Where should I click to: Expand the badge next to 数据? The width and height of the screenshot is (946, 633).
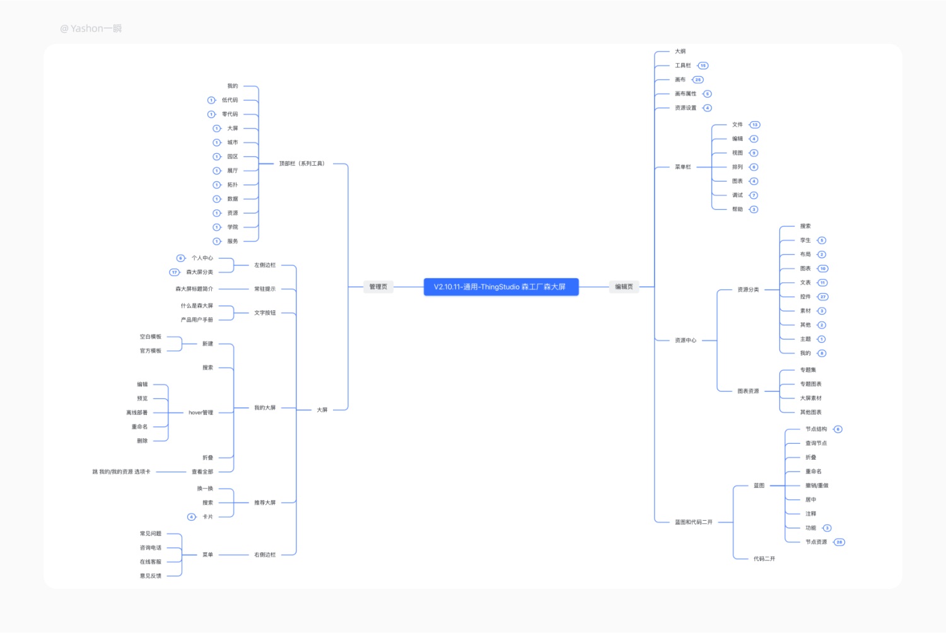[217, 199]
